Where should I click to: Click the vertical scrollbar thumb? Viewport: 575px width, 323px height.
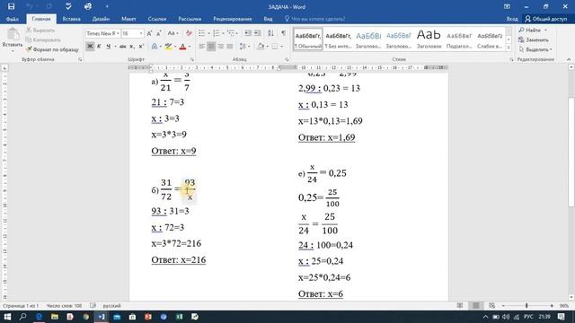click(571, 152)
